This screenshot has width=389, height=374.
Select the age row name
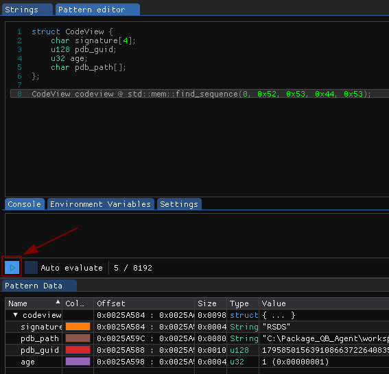pyautogui.click(x=27, y=362)
